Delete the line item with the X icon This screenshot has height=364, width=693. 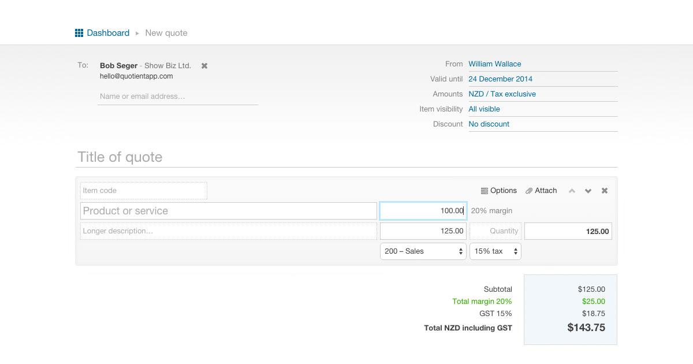click(605, 191)
